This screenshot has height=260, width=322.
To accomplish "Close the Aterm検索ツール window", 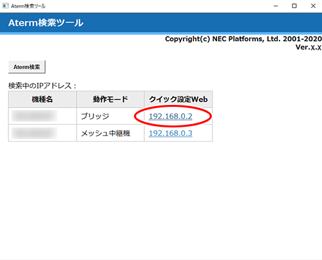I will point(313,6).
